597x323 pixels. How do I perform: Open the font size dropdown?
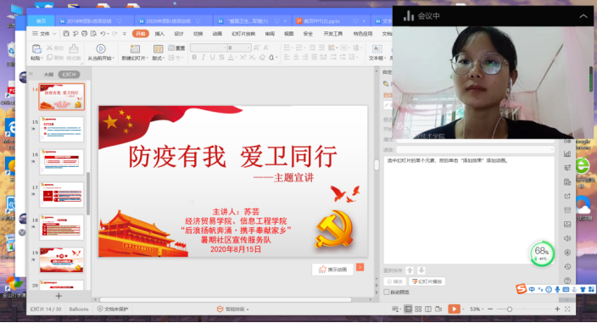(249, 47)
